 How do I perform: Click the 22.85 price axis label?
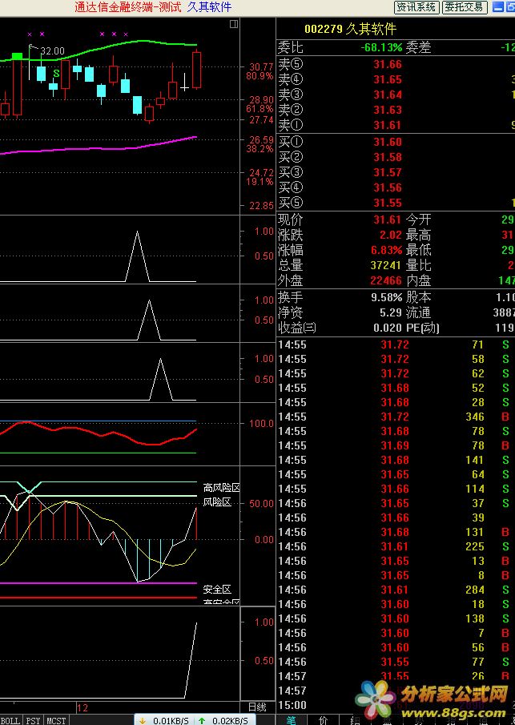(261, 206)
